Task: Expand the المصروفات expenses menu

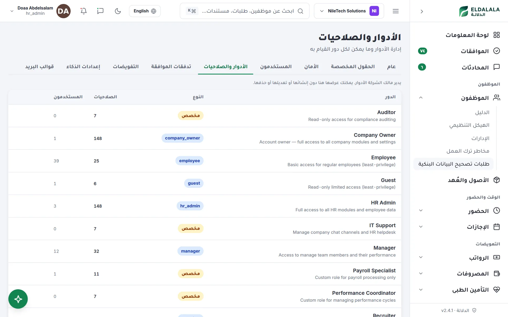Action: [x=421, y=273]
